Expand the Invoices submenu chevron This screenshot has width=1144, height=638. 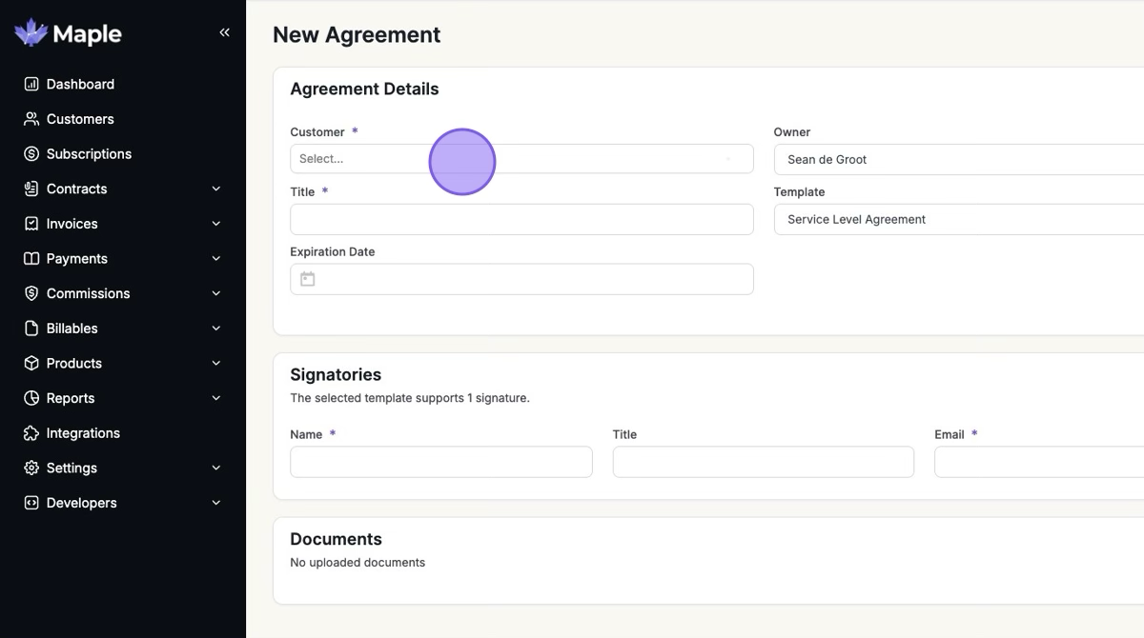click(216, 224)
